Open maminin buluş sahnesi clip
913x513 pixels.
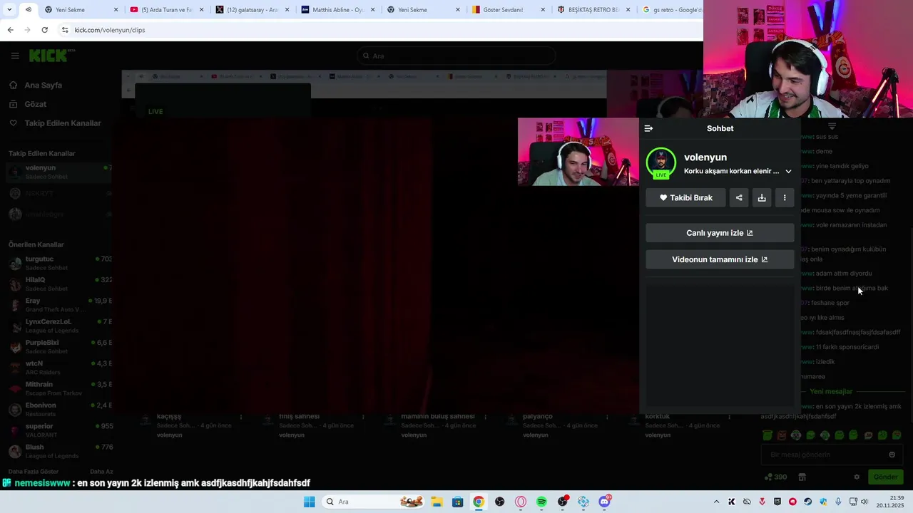point(438,416)
